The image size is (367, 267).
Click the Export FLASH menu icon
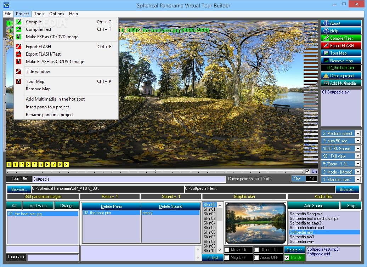coord(18,47)
